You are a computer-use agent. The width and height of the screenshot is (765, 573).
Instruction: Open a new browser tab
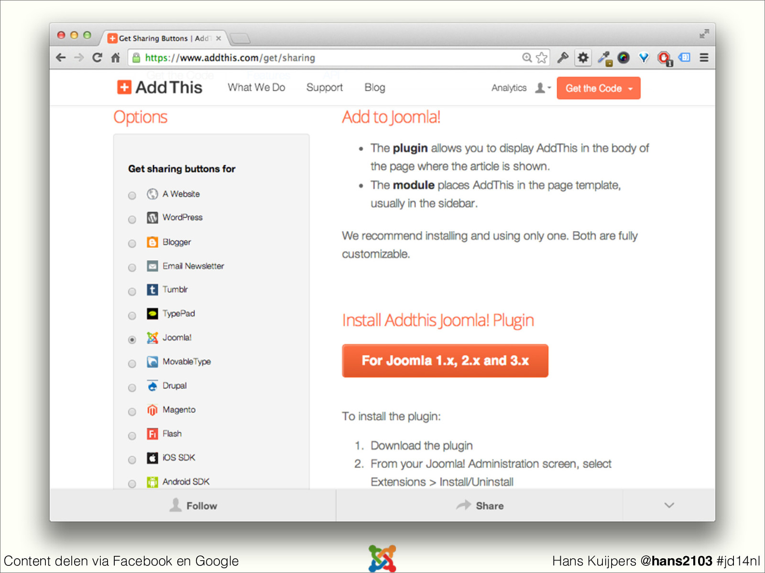(x=240, y=38)
